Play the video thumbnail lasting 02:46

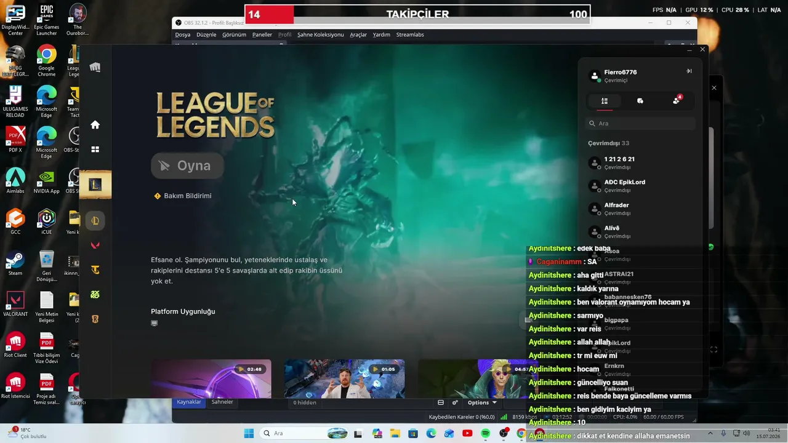click(211, 378)
